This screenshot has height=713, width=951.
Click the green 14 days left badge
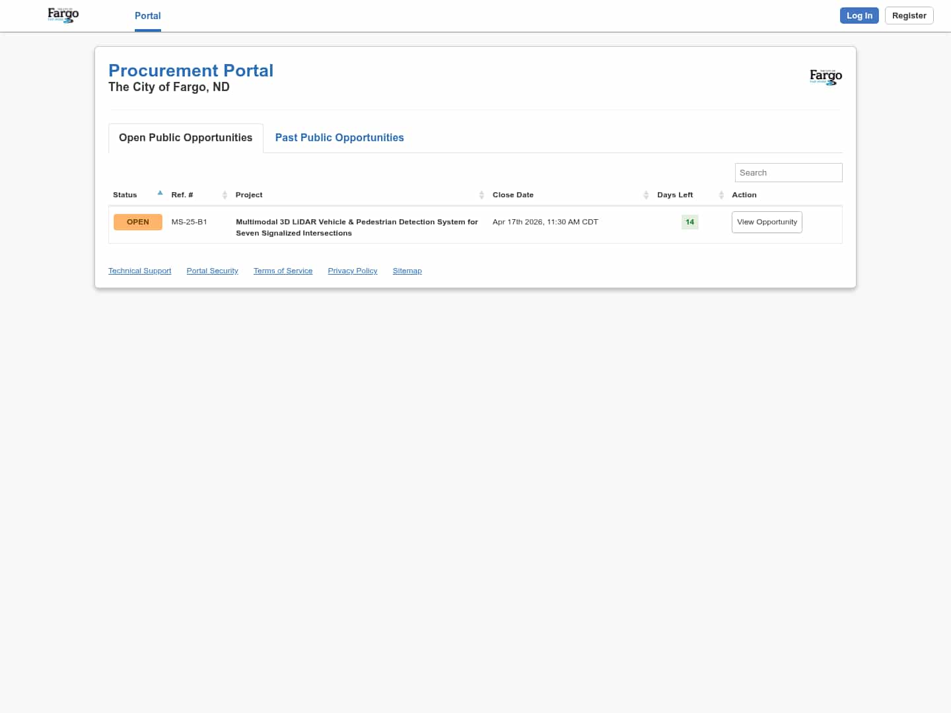689,222
